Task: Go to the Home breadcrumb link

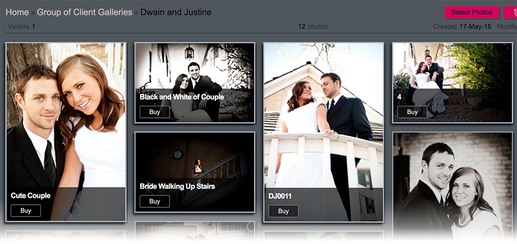Action: coord(17,12)
